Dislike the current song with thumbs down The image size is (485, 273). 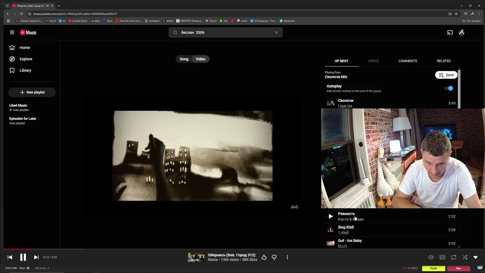pyautogui.click(x=274, y=257)
